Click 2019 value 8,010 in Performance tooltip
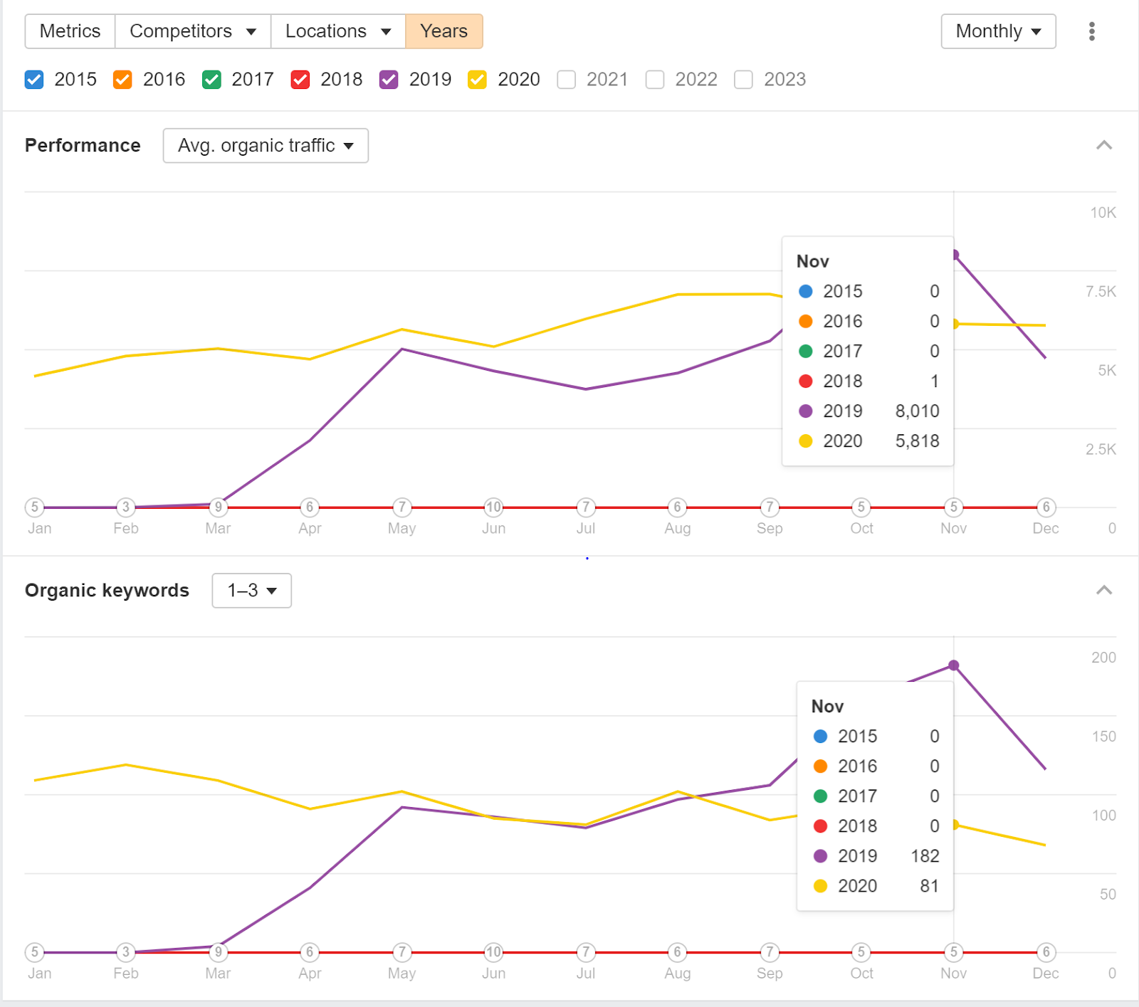This screenshot has width=1139, height=1007. [x=917, y=411]
